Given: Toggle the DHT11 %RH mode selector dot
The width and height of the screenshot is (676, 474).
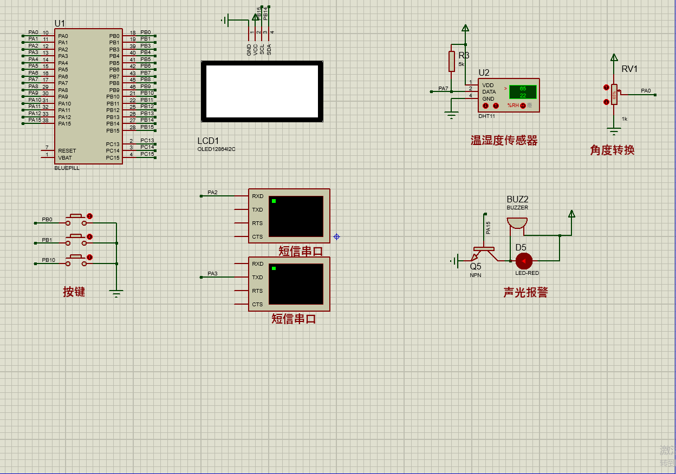Looking at the screenshot, I should coord(523,106).
